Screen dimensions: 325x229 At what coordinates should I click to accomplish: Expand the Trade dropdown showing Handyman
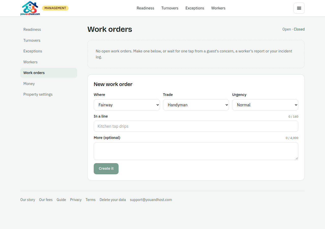point(196,105)
